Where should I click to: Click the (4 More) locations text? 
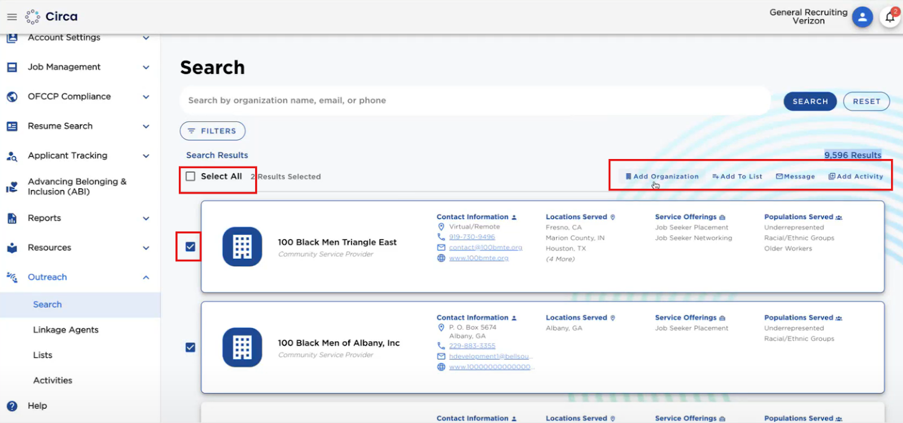[560, 259]
